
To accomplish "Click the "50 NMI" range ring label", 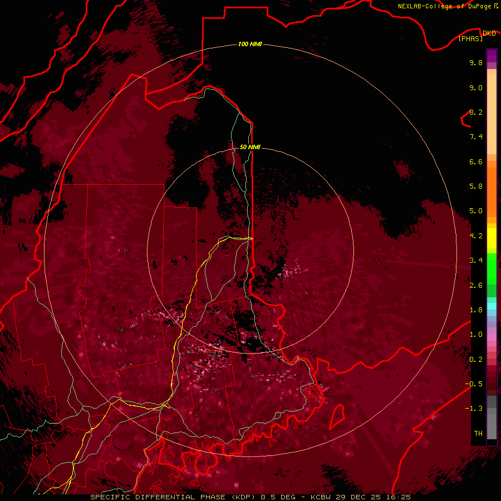I will [x=250, y=147].
